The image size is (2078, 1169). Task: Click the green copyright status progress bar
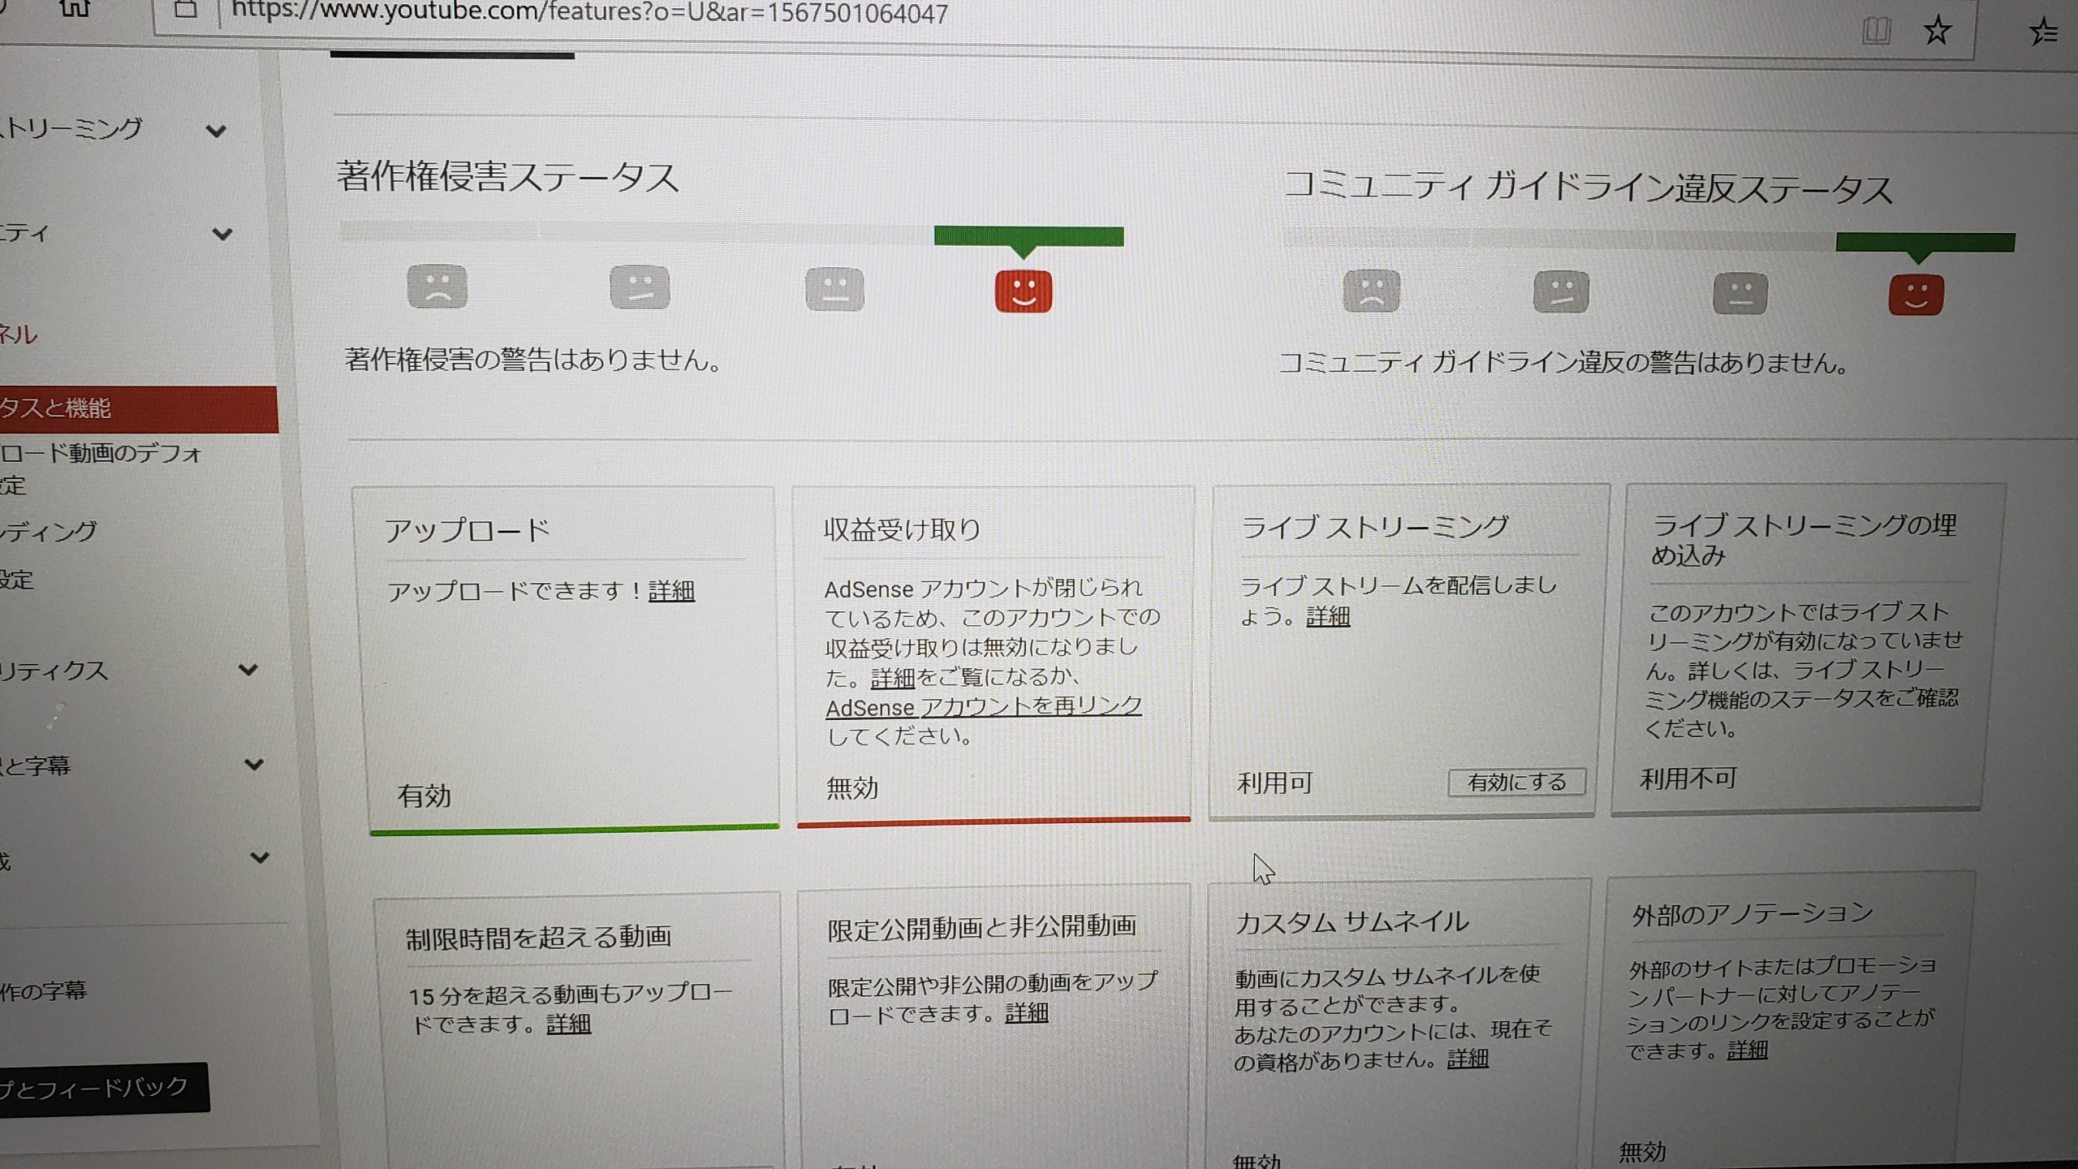point(1028,236)
